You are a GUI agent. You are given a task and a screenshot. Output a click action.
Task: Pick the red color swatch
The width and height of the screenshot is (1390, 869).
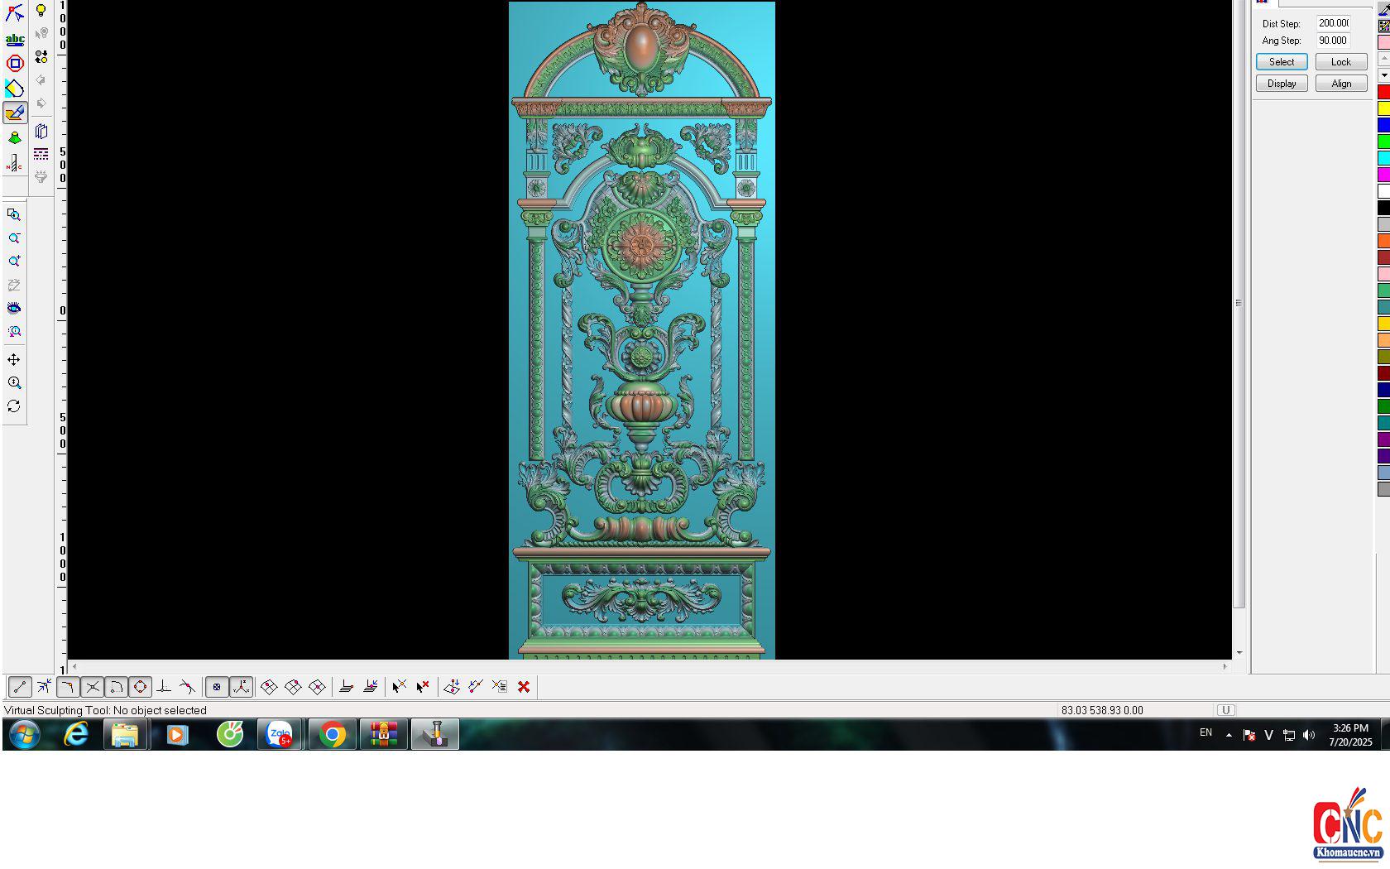pos(1383,92)
